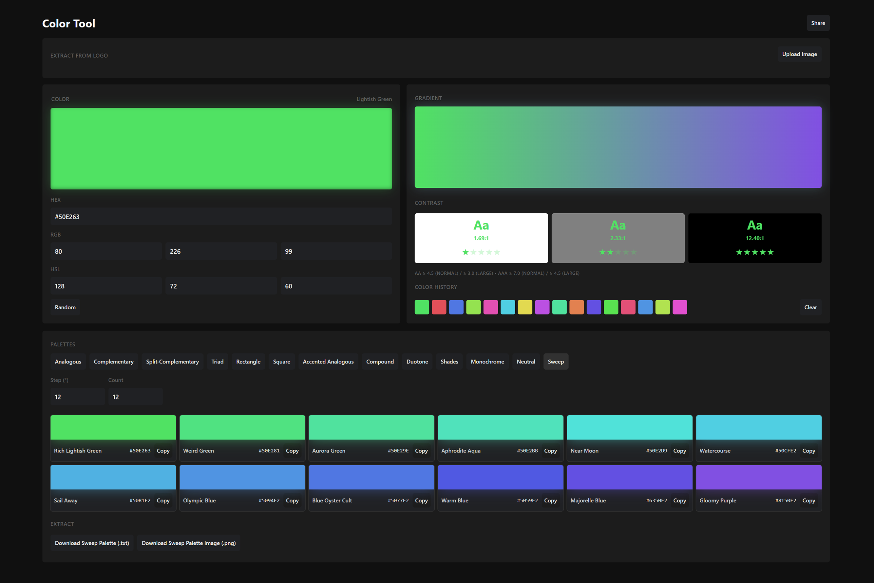Click the orange swatch in color history

point(576,307)
